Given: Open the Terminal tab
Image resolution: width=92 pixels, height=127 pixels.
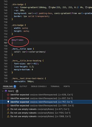Looking at the screenshot, I should pos(55,86).
